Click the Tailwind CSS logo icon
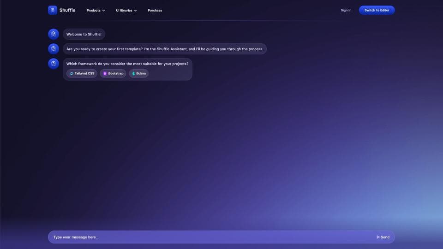Screen dimensions: 443x249 (71, 73)
